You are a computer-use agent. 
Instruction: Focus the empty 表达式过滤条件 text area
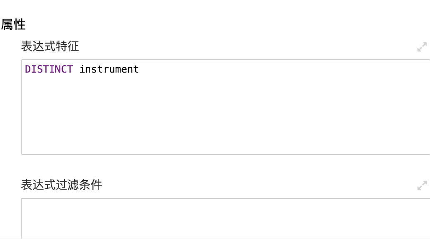coord(225,219)
